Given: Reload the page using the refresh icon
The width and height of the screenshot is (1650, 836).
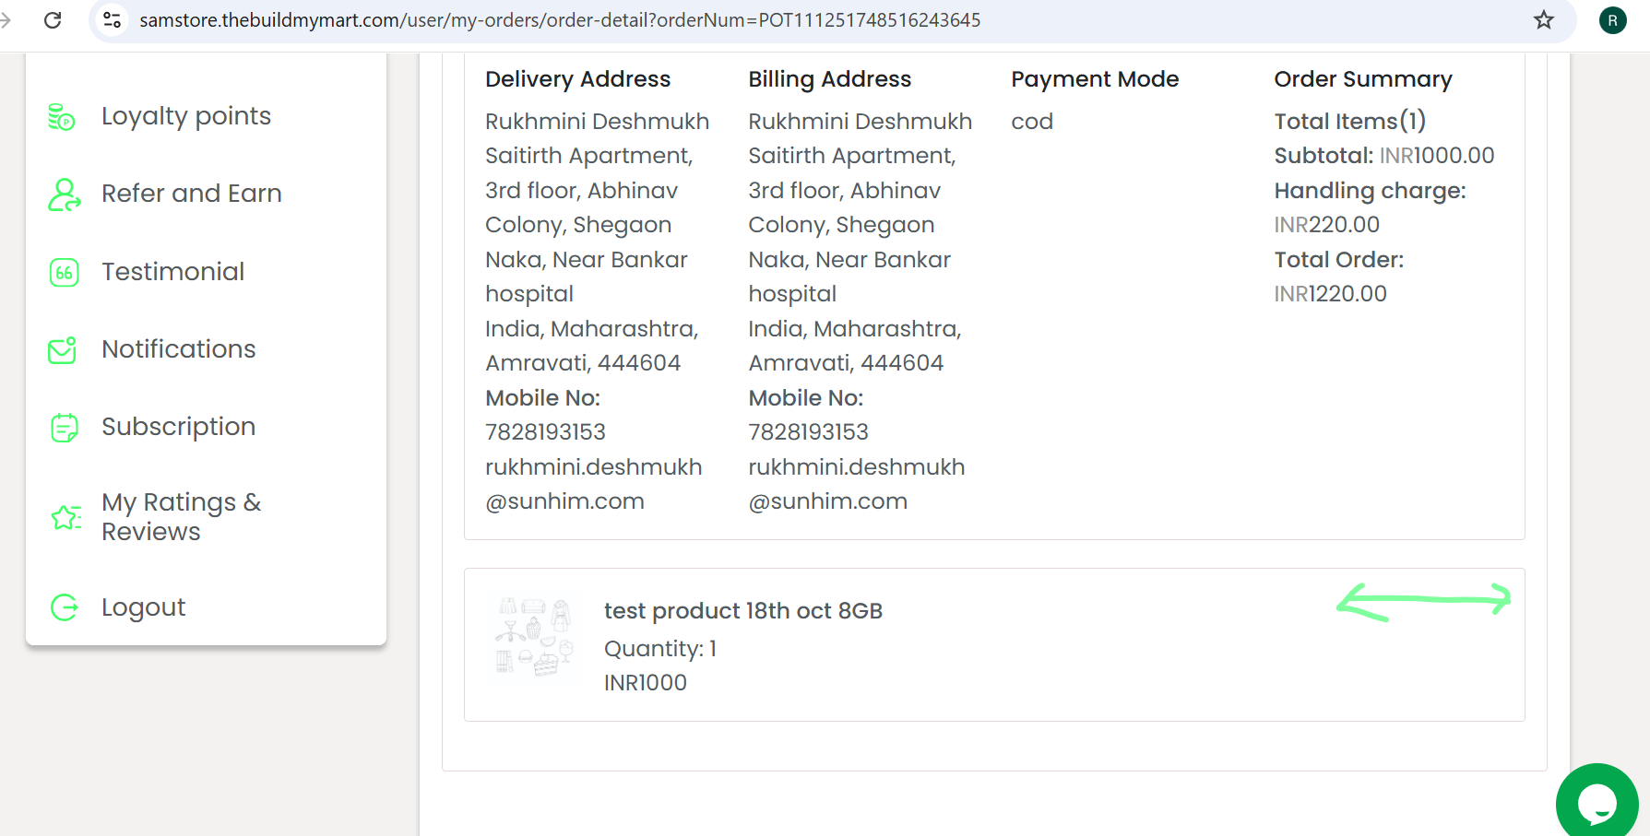Looking at the screenshot, I should (53, 20).
